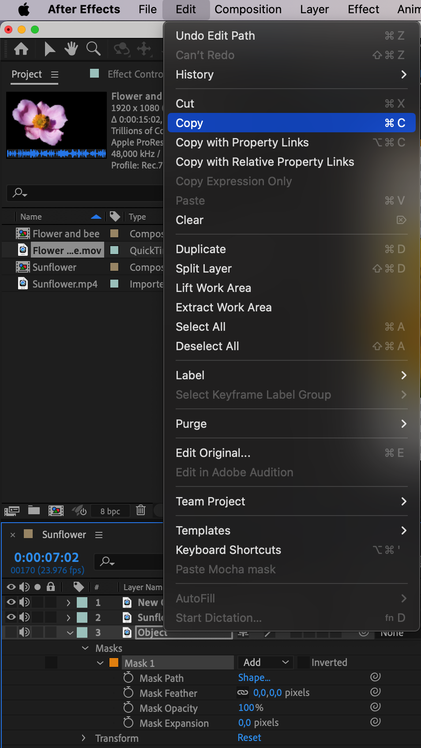Open the Composition menu in the menu bar
Image resolution: width=421 pixels, height=748 pixels.
click(248, 9)
